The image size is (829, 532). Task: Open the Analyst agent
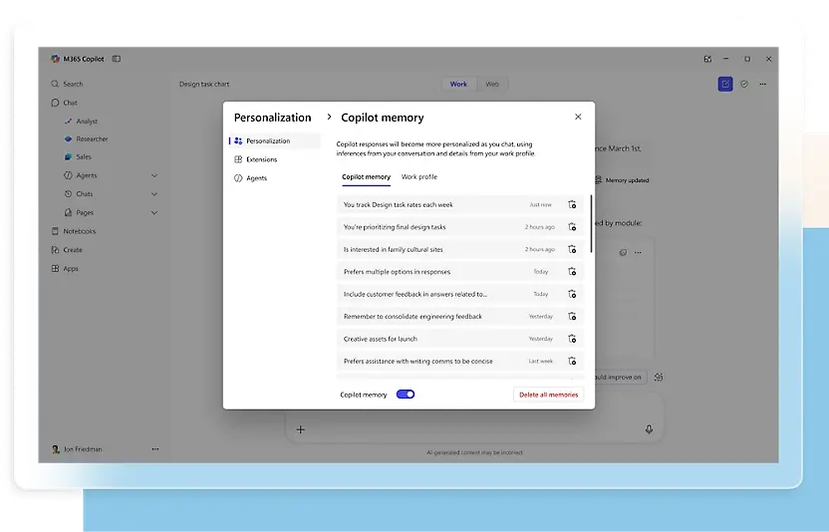[81, 122]
